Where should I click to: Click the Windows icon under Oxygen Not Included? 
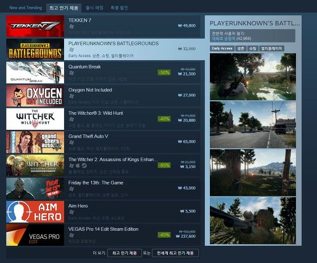72,96
